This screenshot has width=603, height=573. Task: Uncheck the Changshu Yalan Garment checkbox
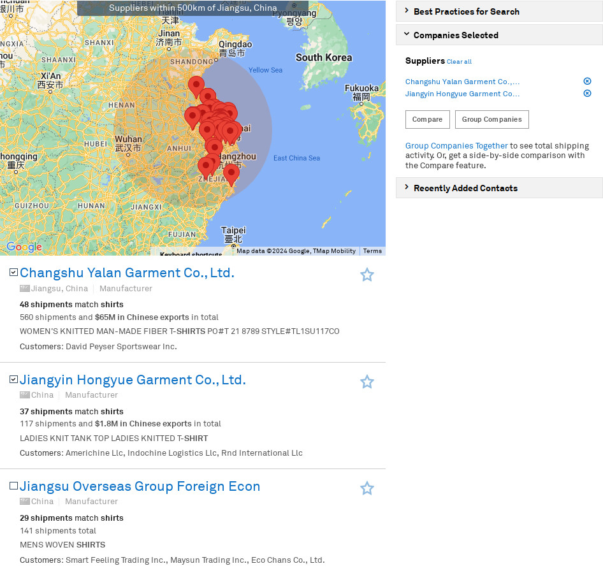(13, 273)
